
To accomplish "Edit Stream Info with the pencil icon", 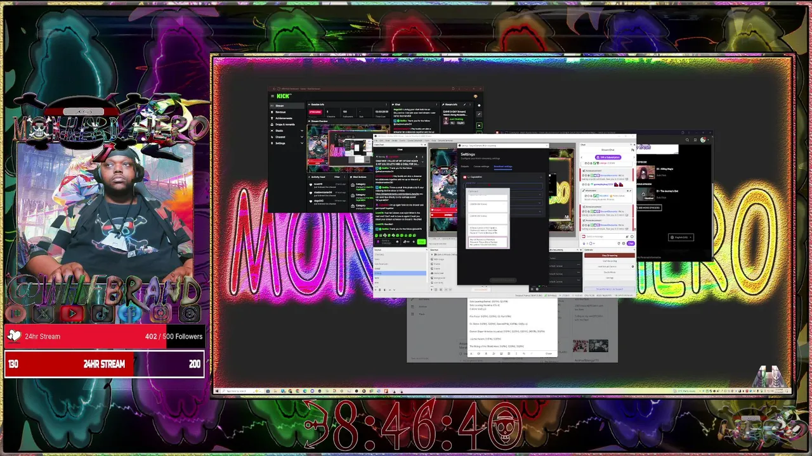I will point(464,104).
